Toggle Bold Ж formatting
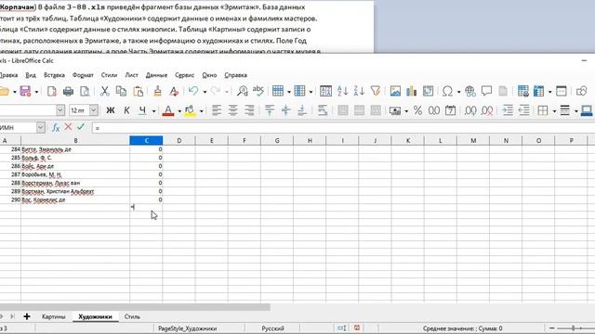This screenshot has height=334, width=595. pos(111,110)
